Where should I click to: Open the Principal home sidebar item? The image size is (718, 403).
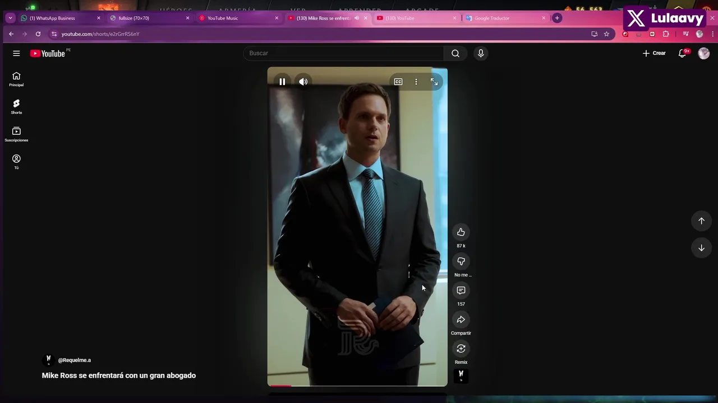pyautogui.click(x=16, y=79)
